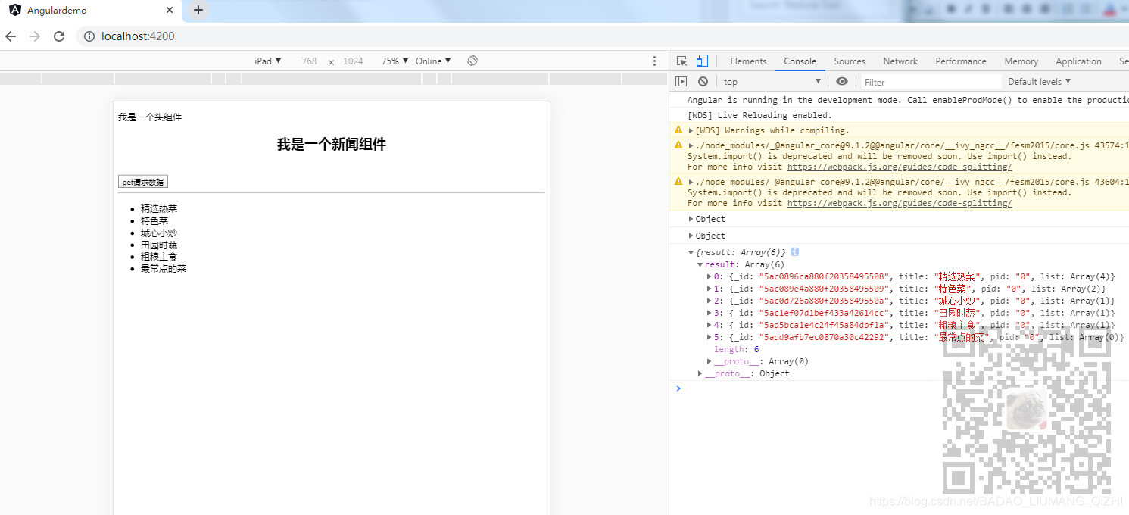Open the console sidebar icon
This screenshot has width=1129, height=515.
point(681,81)
